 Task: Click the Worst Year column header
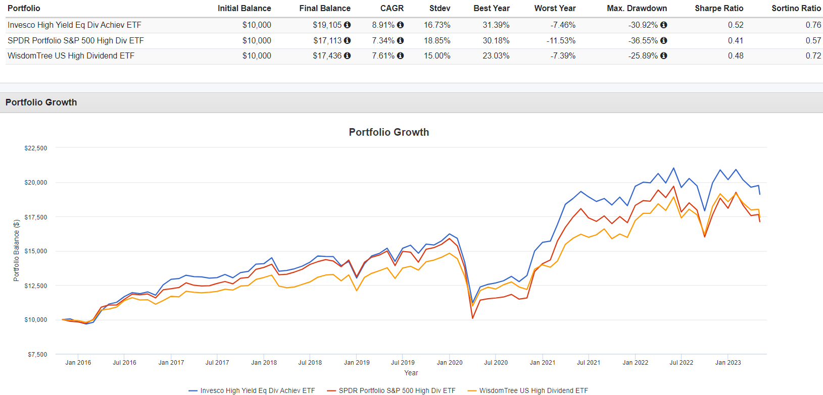pos(555,8)
